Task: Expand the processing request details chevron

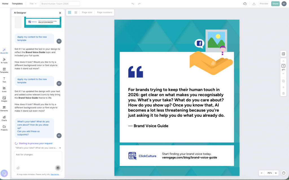Action: (60, 148)
